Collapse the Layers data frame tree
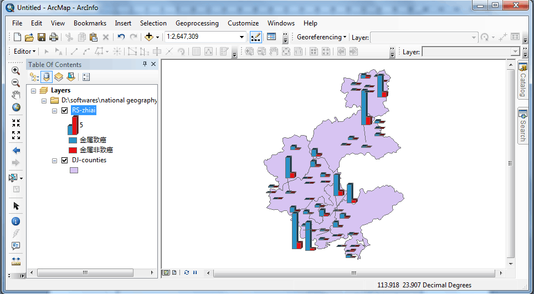The width and height of the screenshot is (534, 294). 34,90
